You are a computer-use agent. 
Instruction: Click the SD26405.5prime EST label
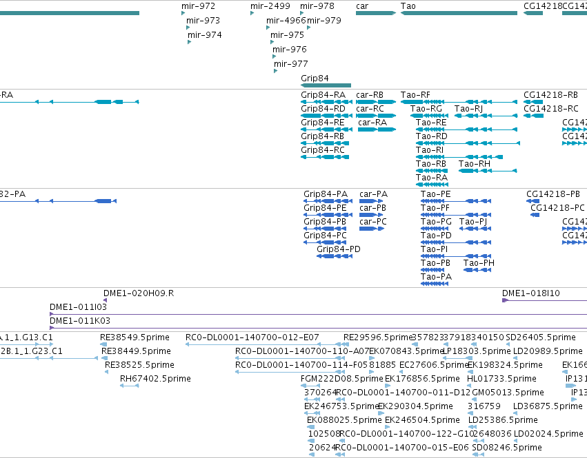point(541,337)
